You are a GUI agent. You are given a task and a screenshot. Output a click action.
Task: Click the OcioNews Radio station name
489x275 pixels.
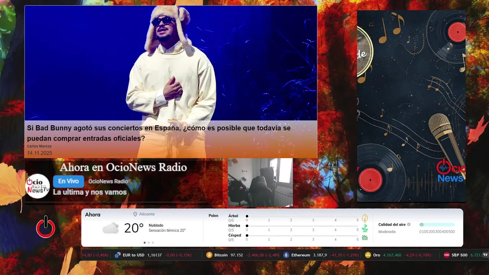click(108, 181)
